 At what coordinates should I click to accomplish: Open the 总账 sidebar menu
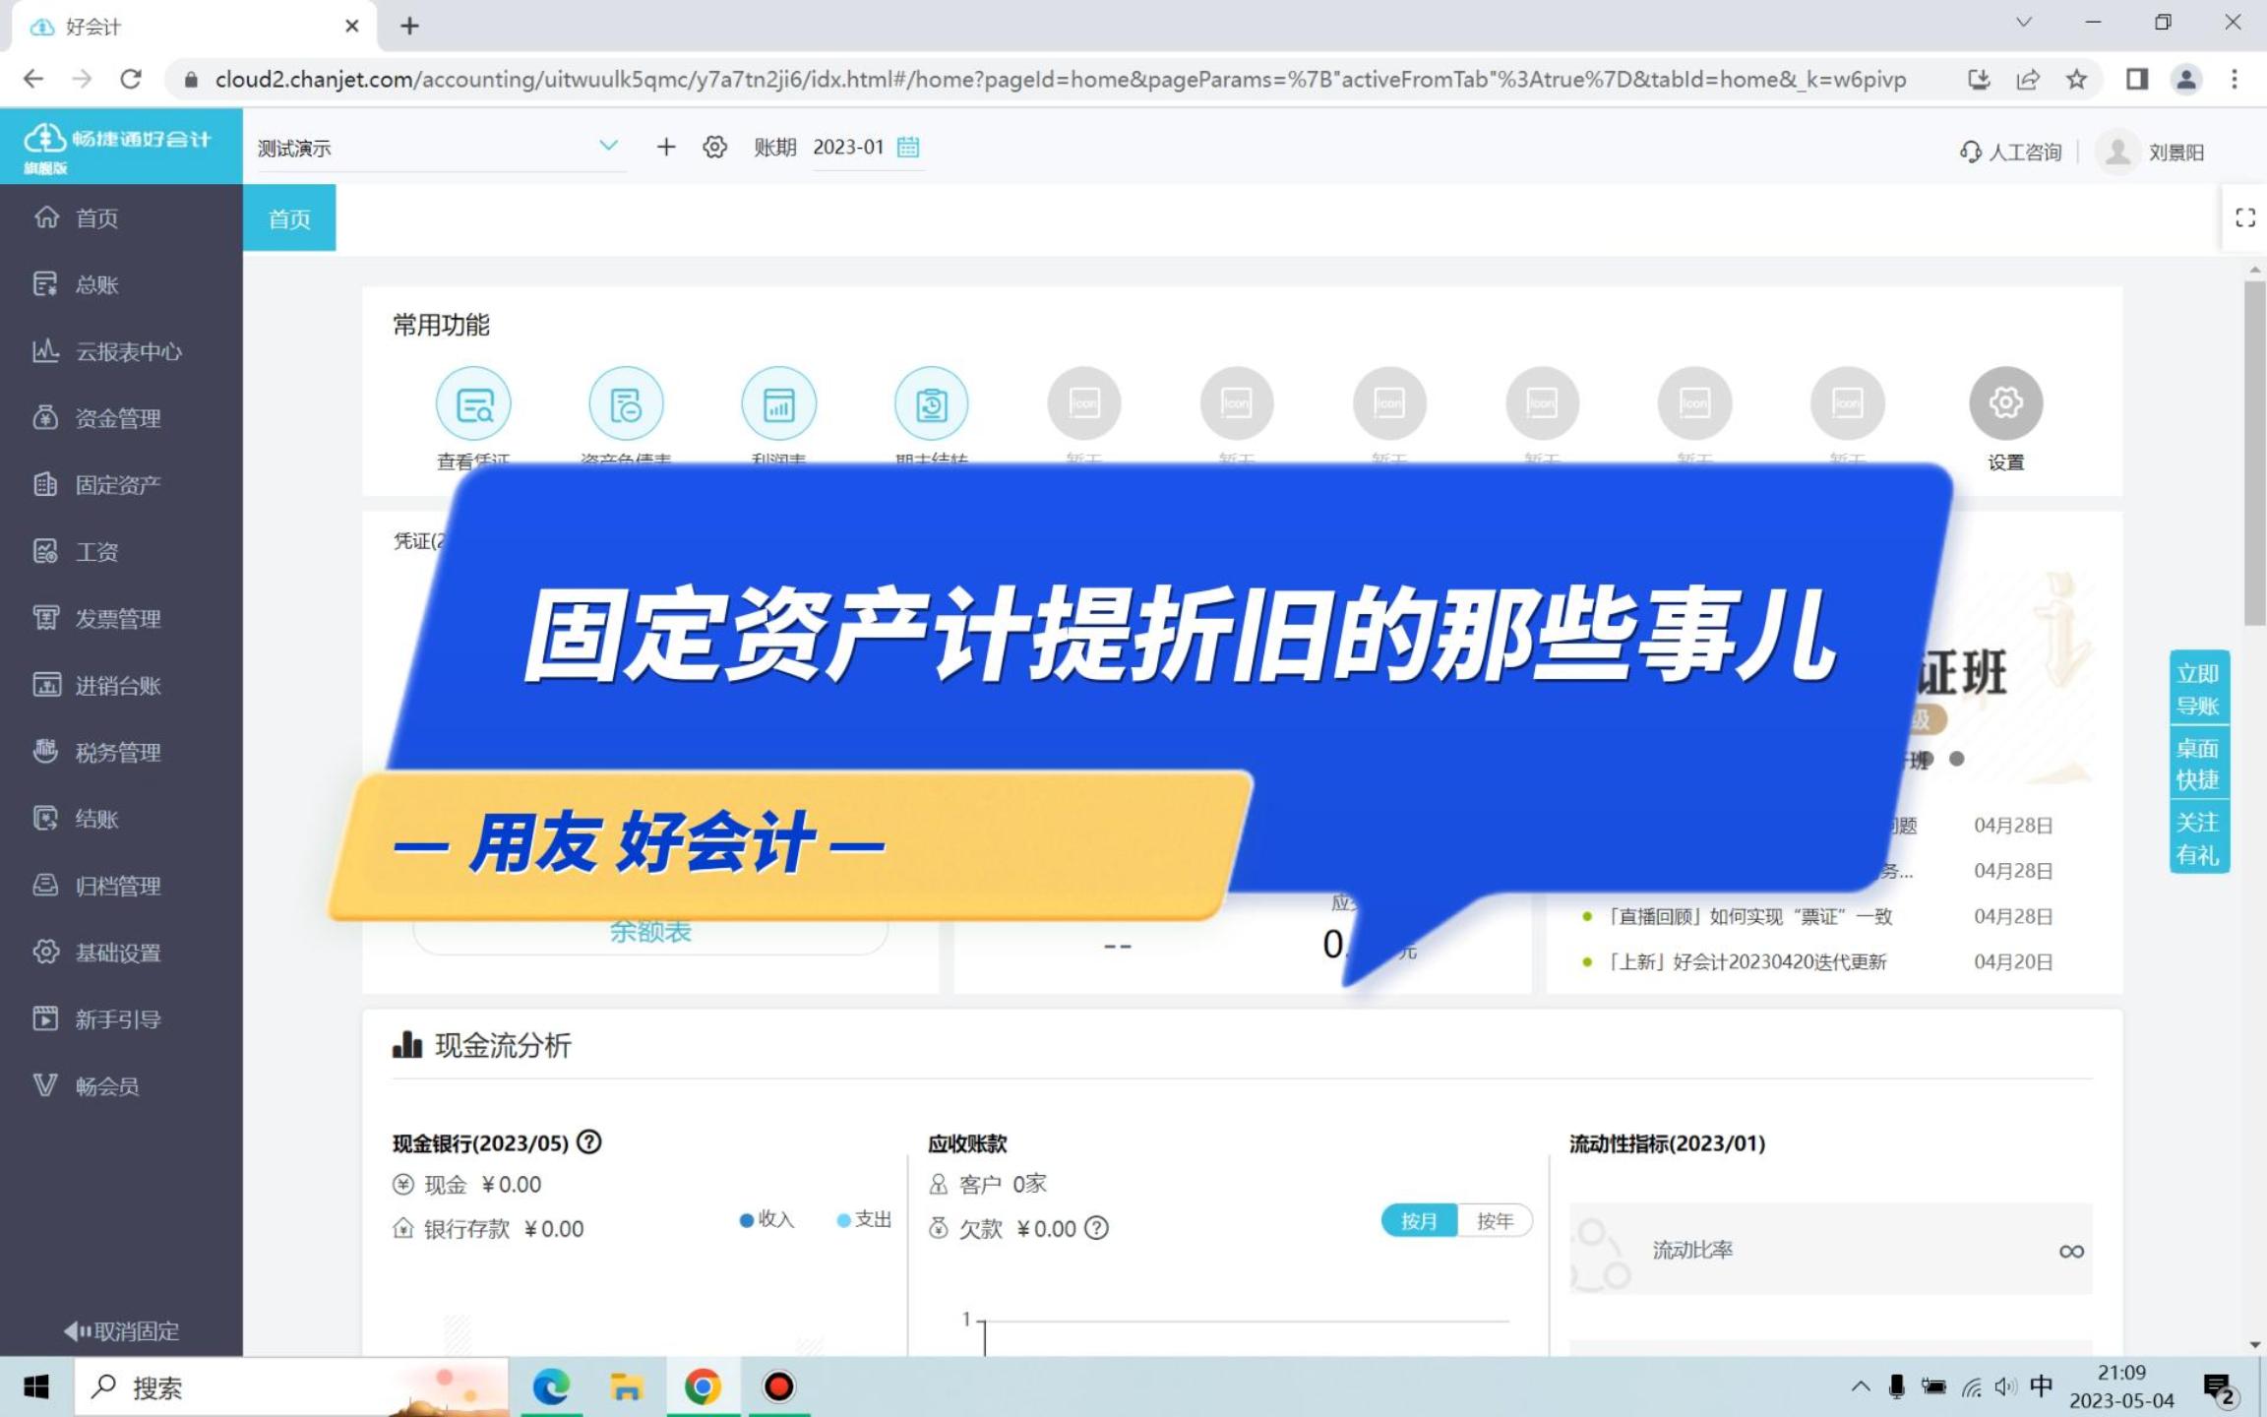[x=121, y=284]
